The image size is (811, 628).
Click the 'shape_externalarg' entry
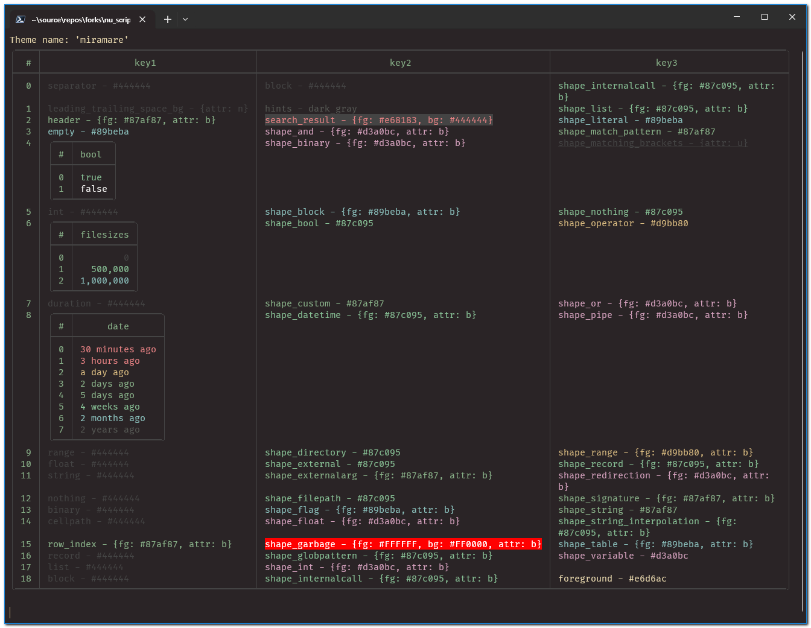coord(379,475)
